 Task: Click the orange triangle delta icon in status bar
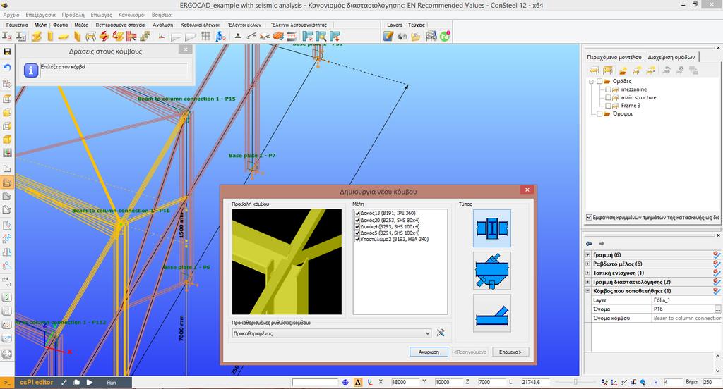click(x=358, y=382)
